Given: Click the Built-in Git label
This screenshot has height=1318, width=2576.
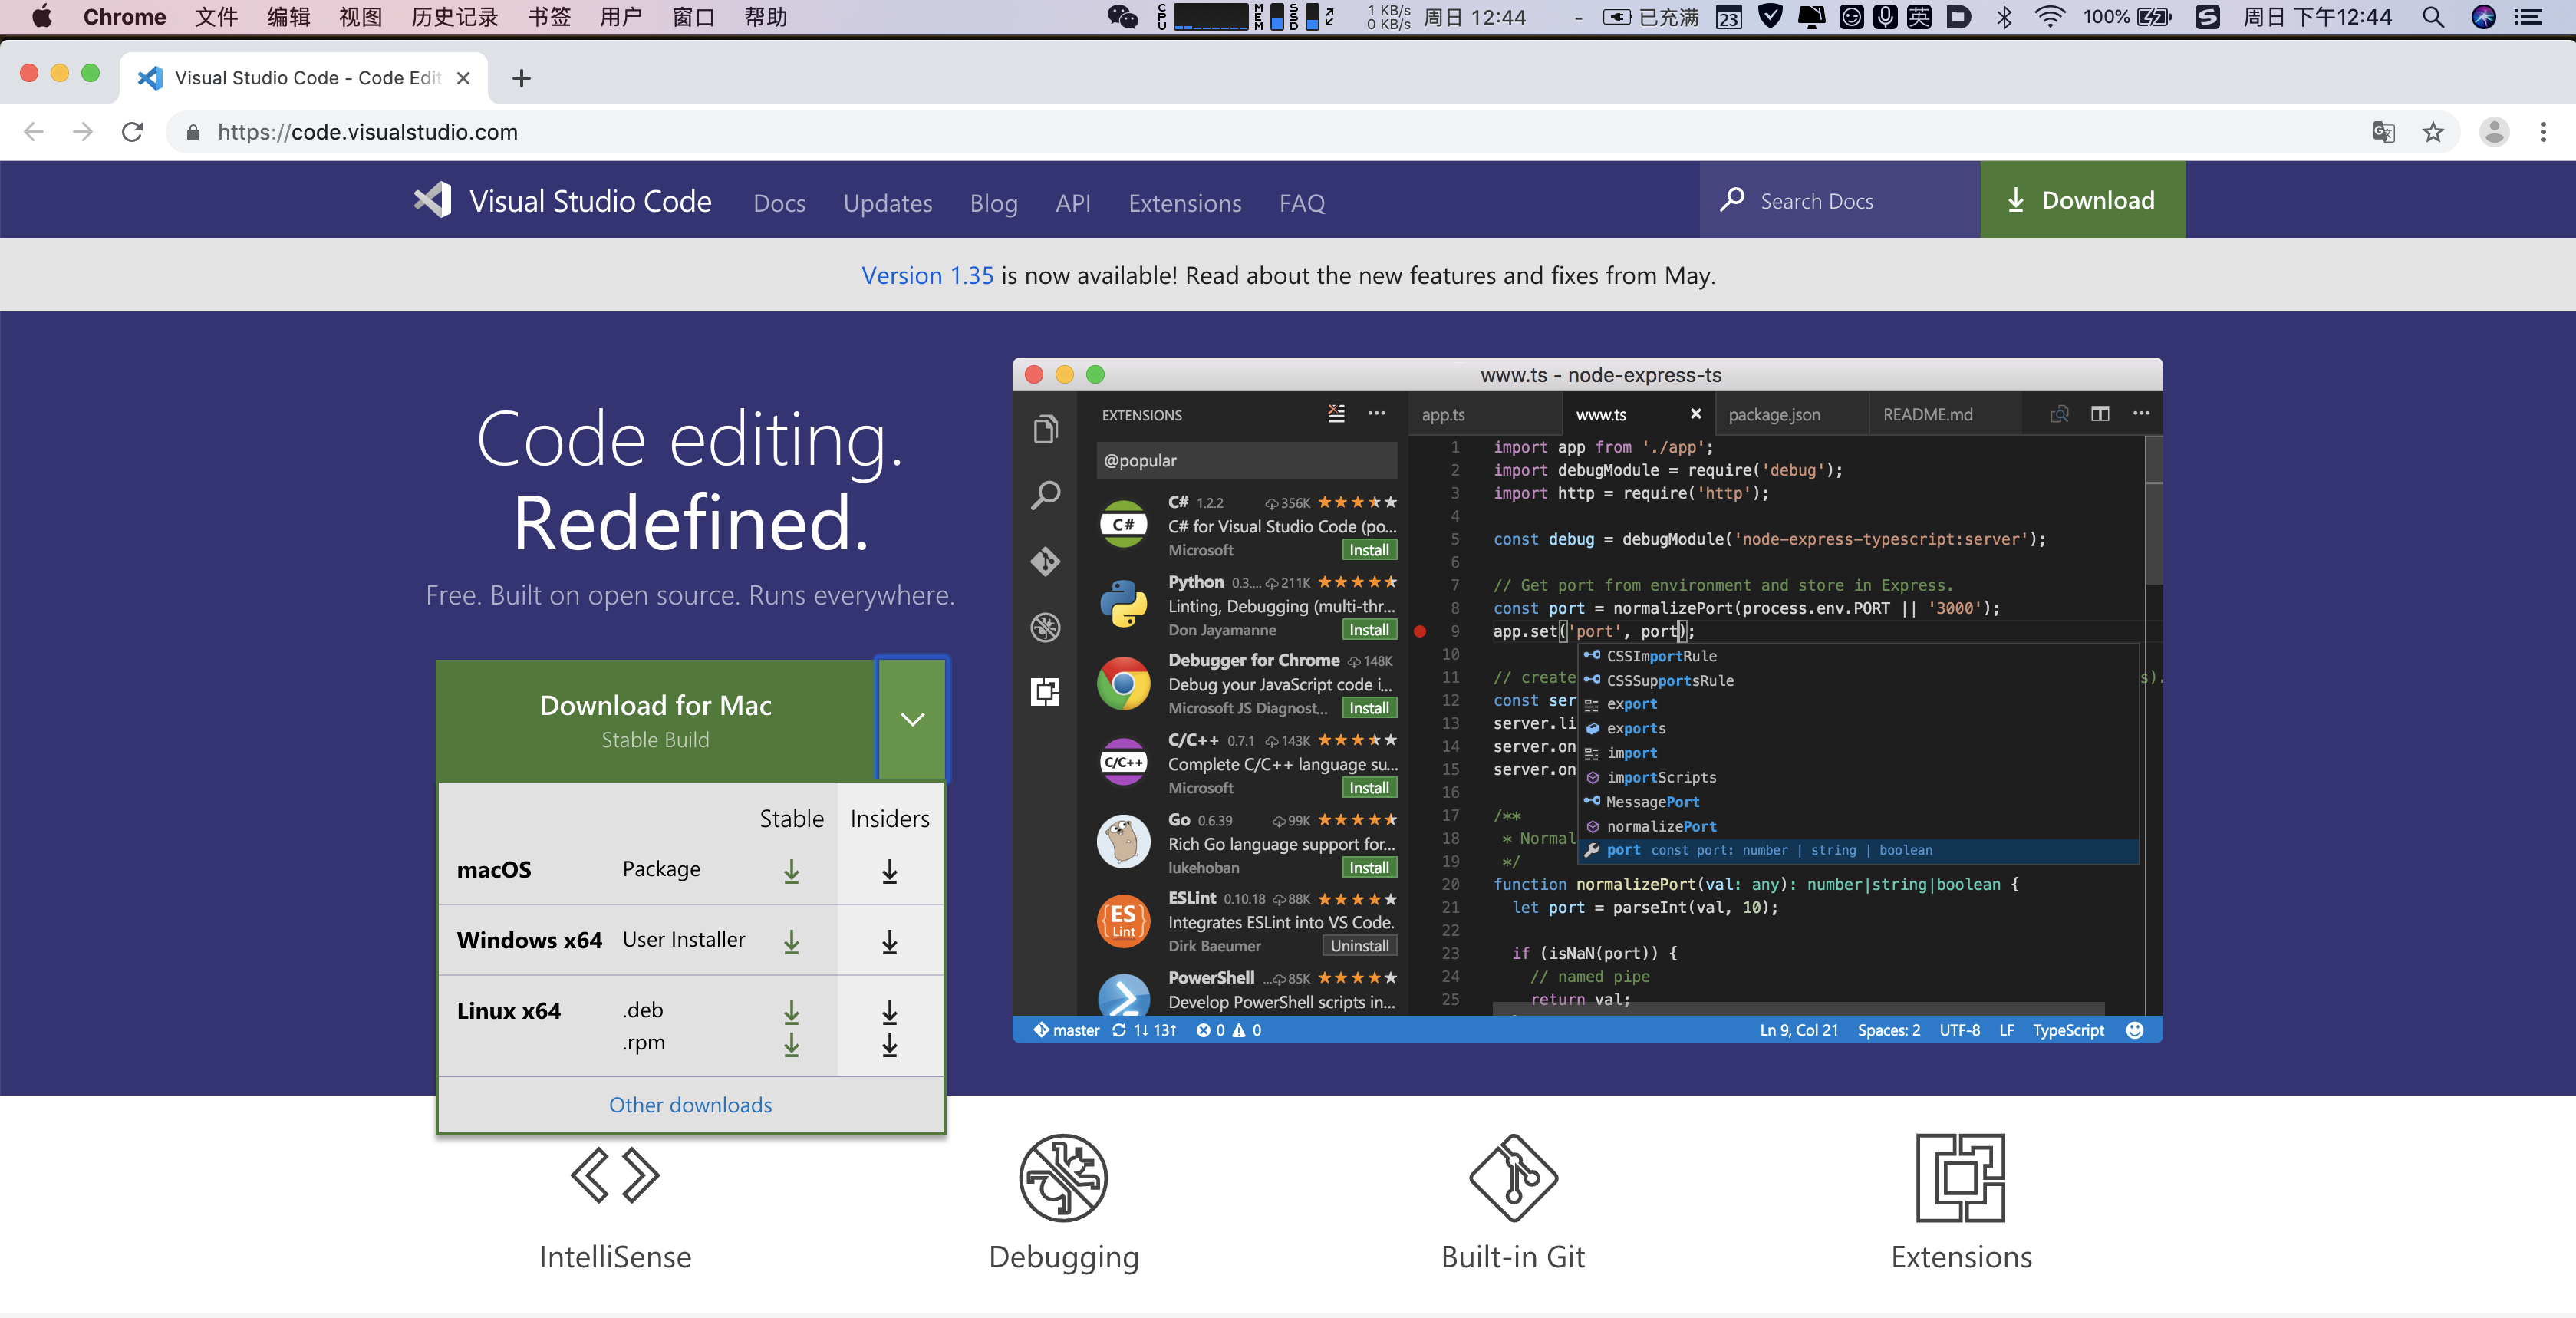Looking at the screenshot, I should pyautogui.click(x=1513, y=1257).
